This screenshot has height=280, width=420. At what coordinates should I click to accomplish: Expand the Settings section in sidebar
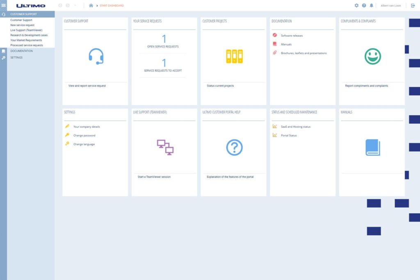(16, 57)
